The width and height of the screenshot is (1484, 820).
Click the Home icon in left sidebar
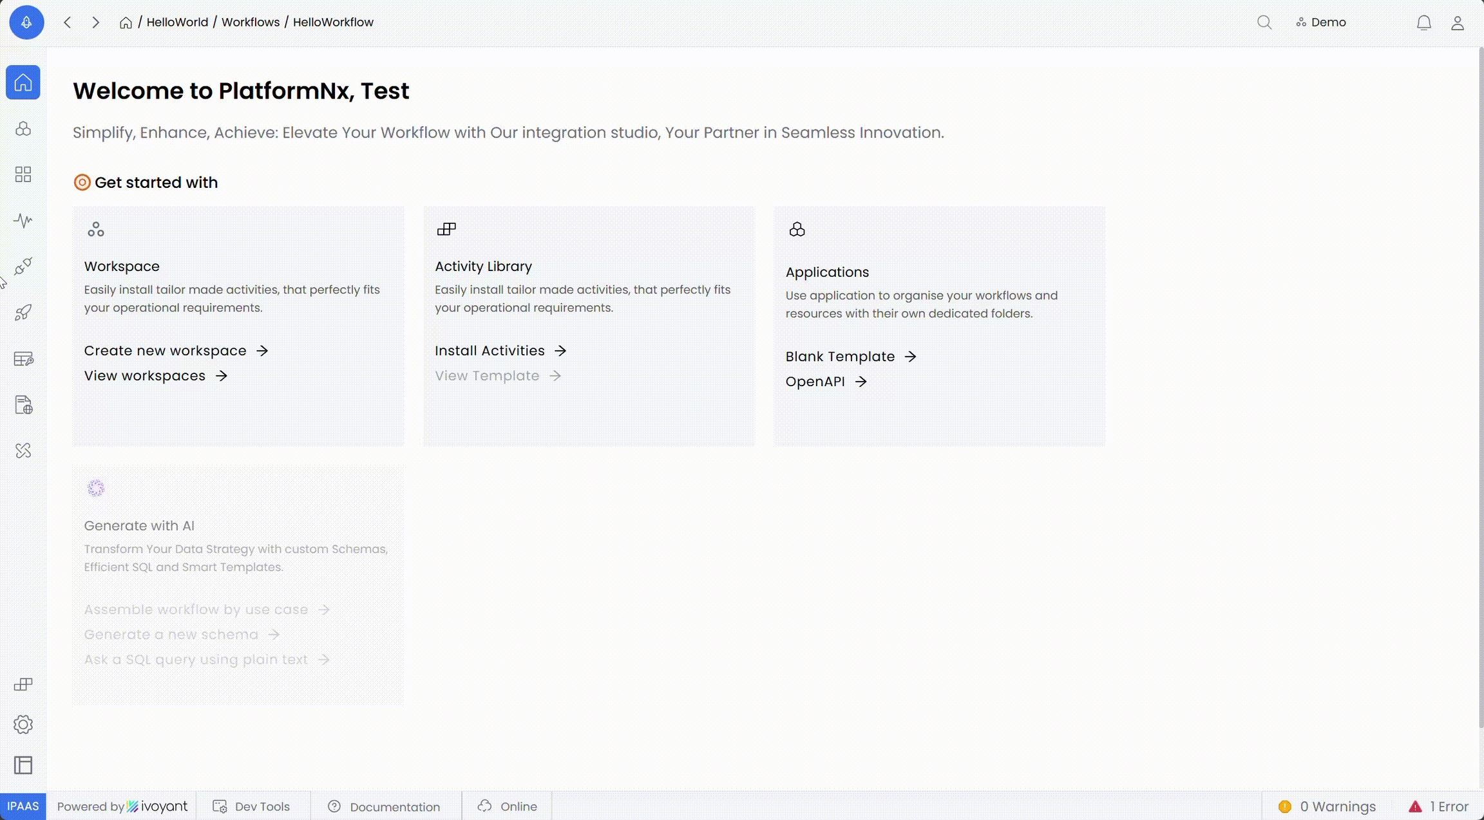(23, 82)
